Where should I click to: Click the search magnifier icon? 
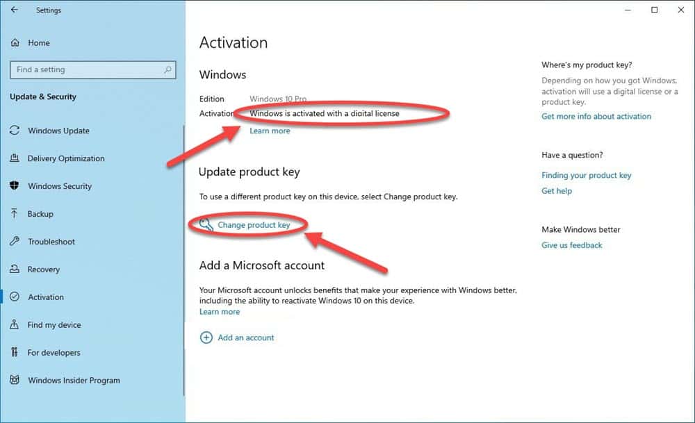point(167,69)
